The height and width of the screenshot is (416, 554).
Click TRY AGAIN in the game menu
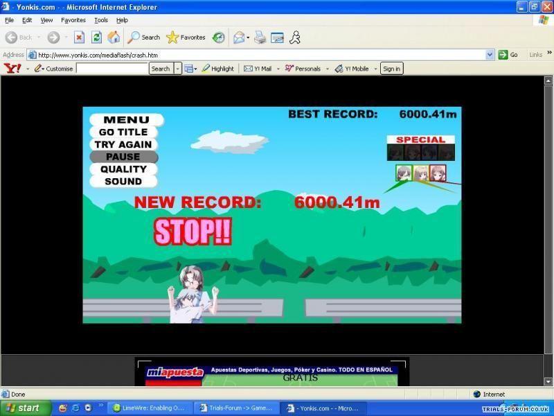(123, 144)
